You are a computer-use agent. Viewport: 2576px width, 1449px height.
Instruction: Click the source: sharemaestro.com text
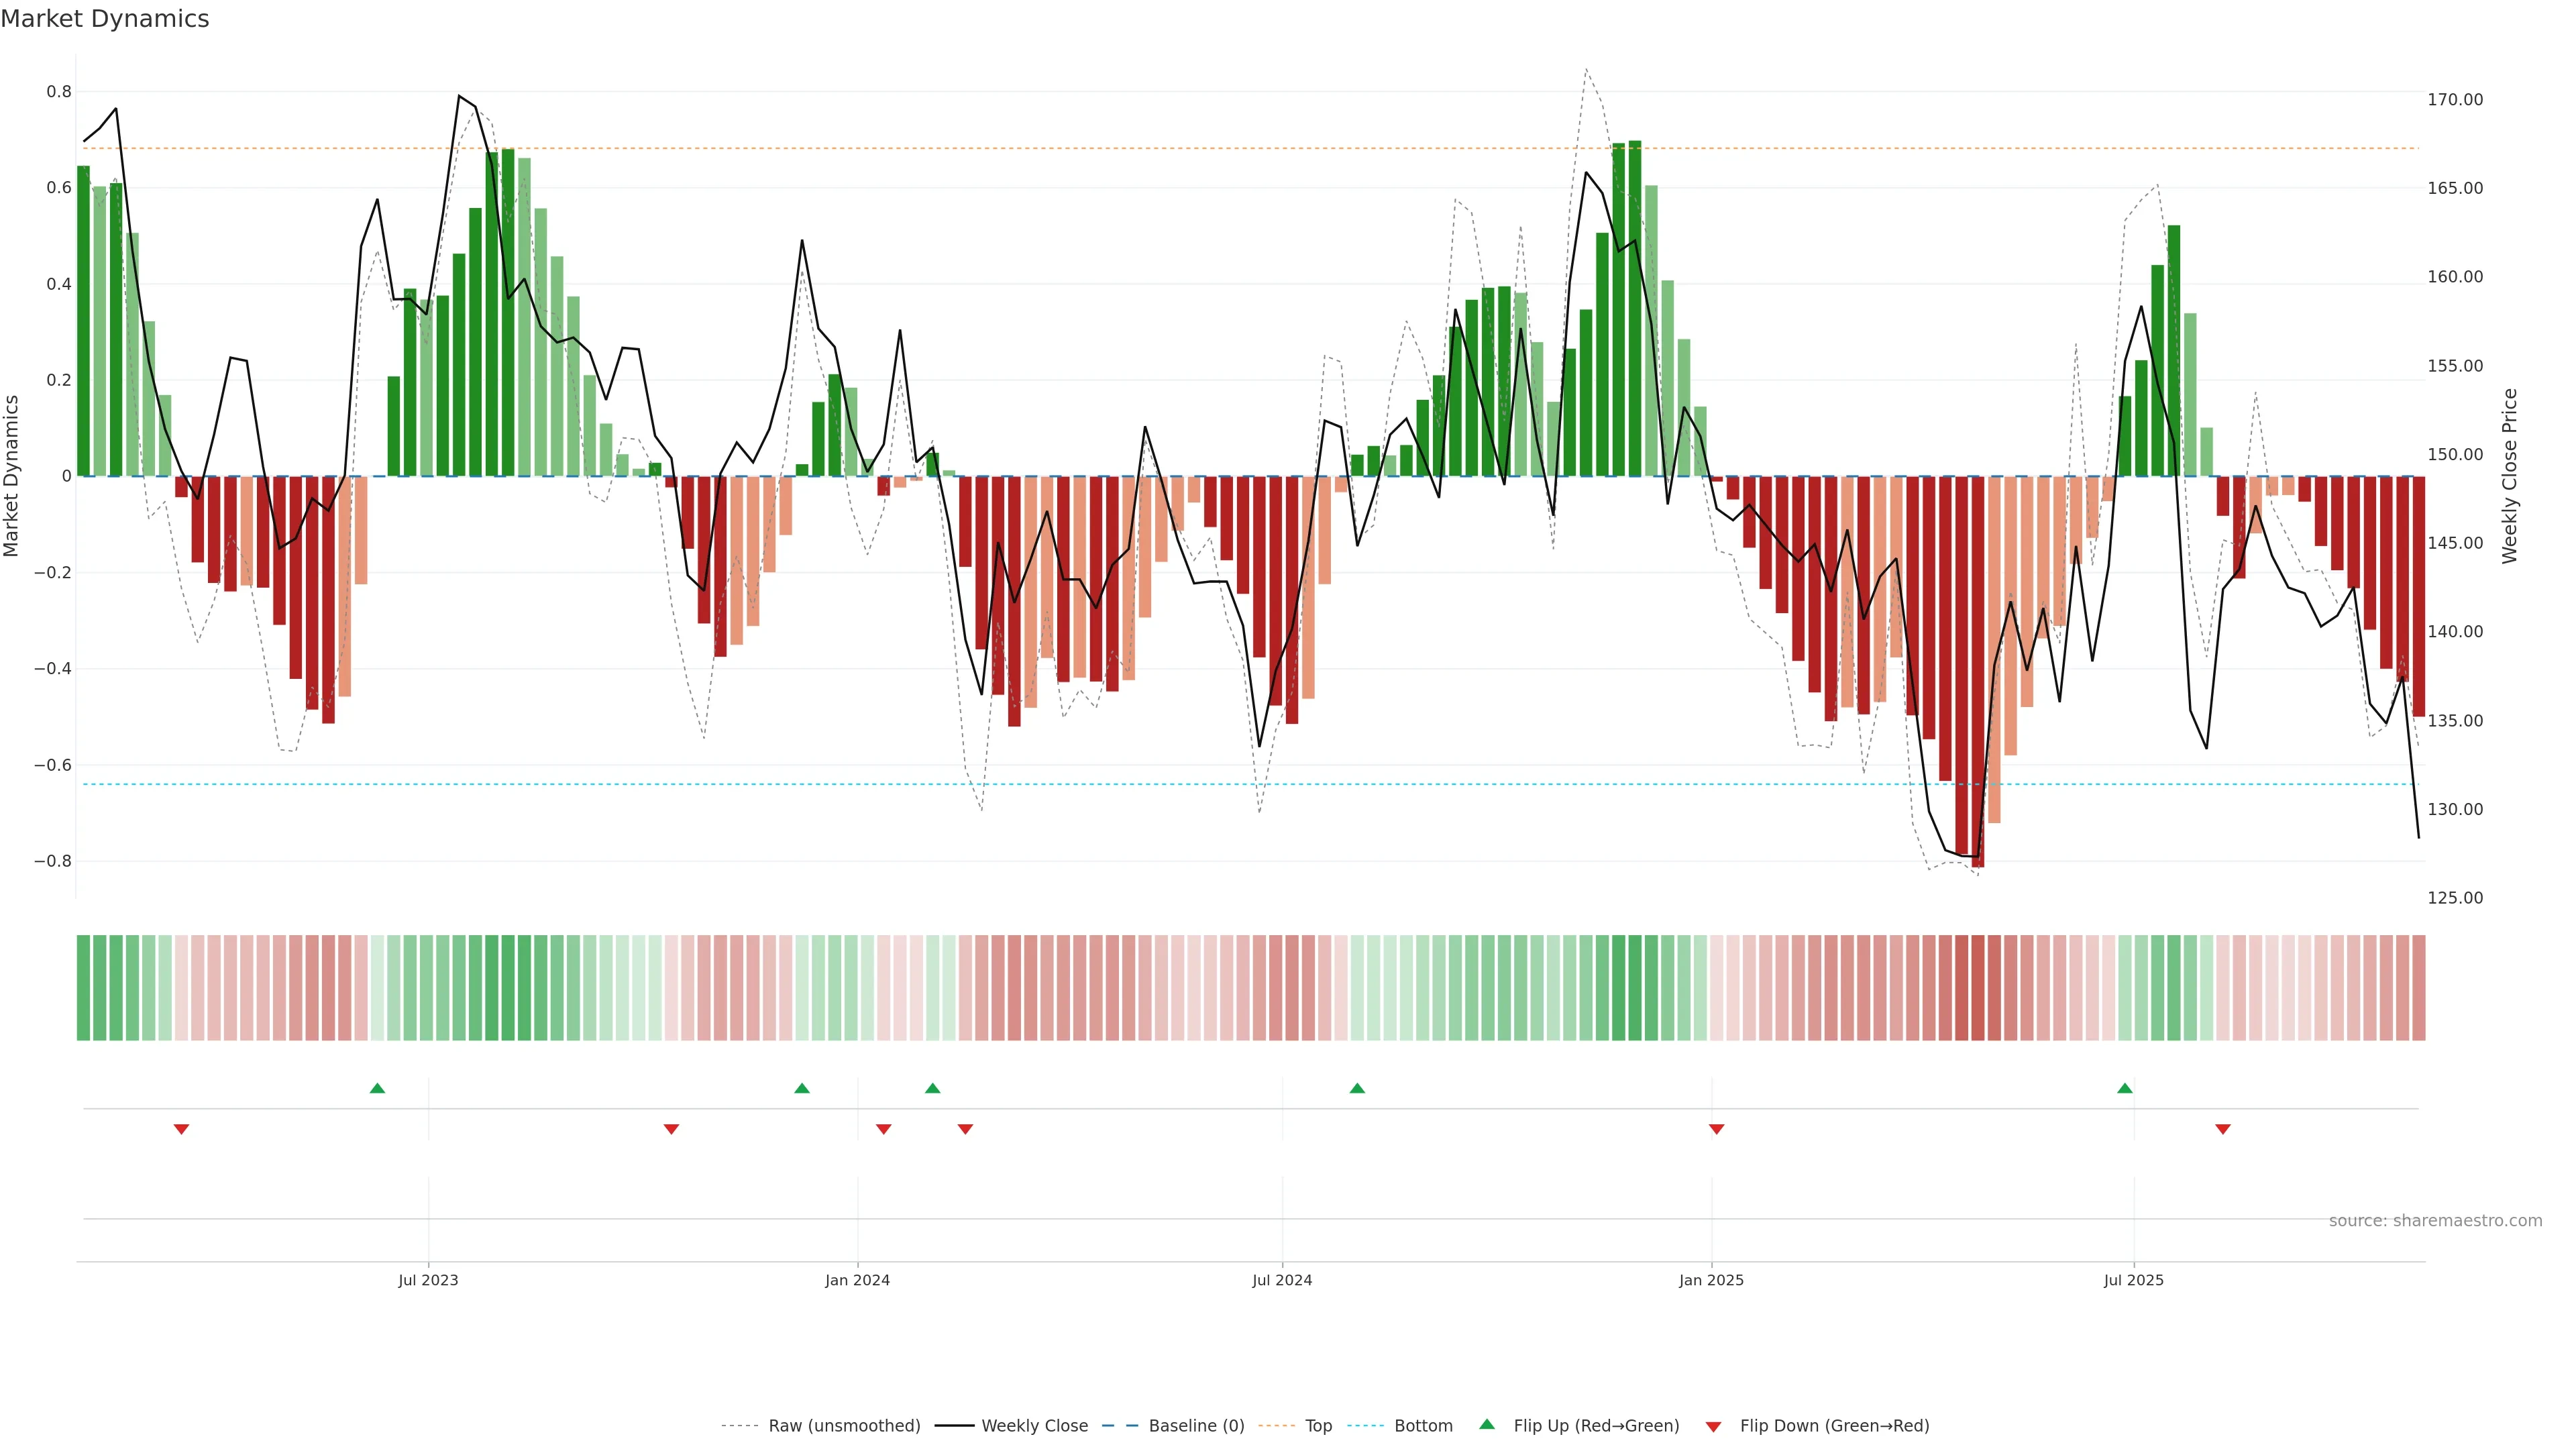(2435, 1221)
